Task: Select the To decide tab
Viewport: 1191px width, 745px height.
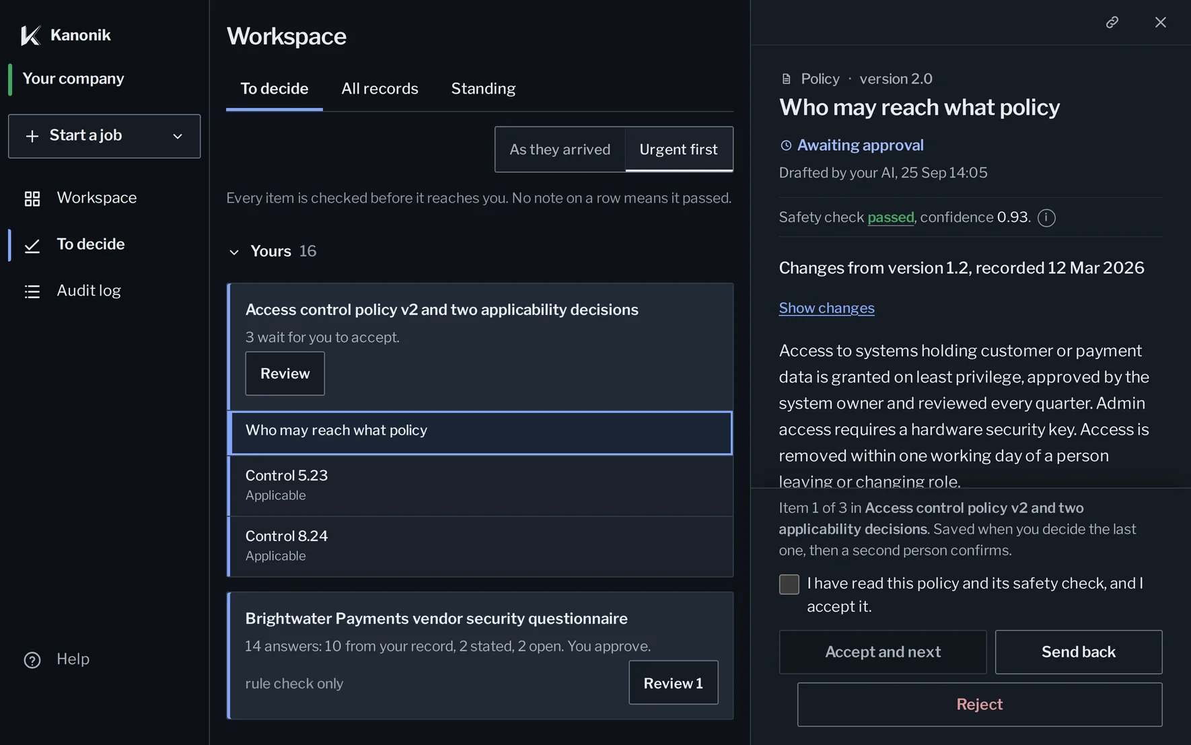Action: (x=275, y=89)
